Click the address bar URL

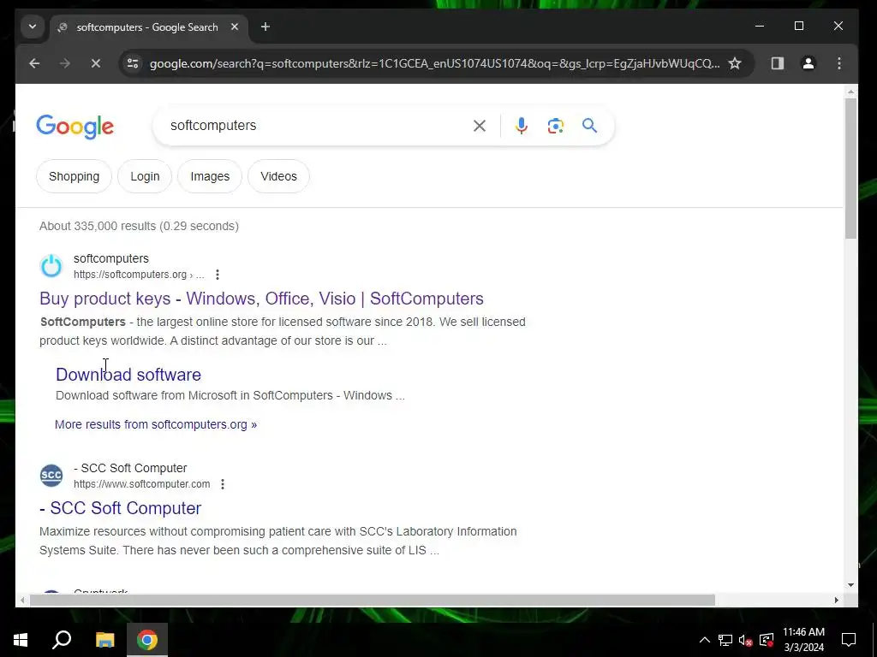pos(434,63)
